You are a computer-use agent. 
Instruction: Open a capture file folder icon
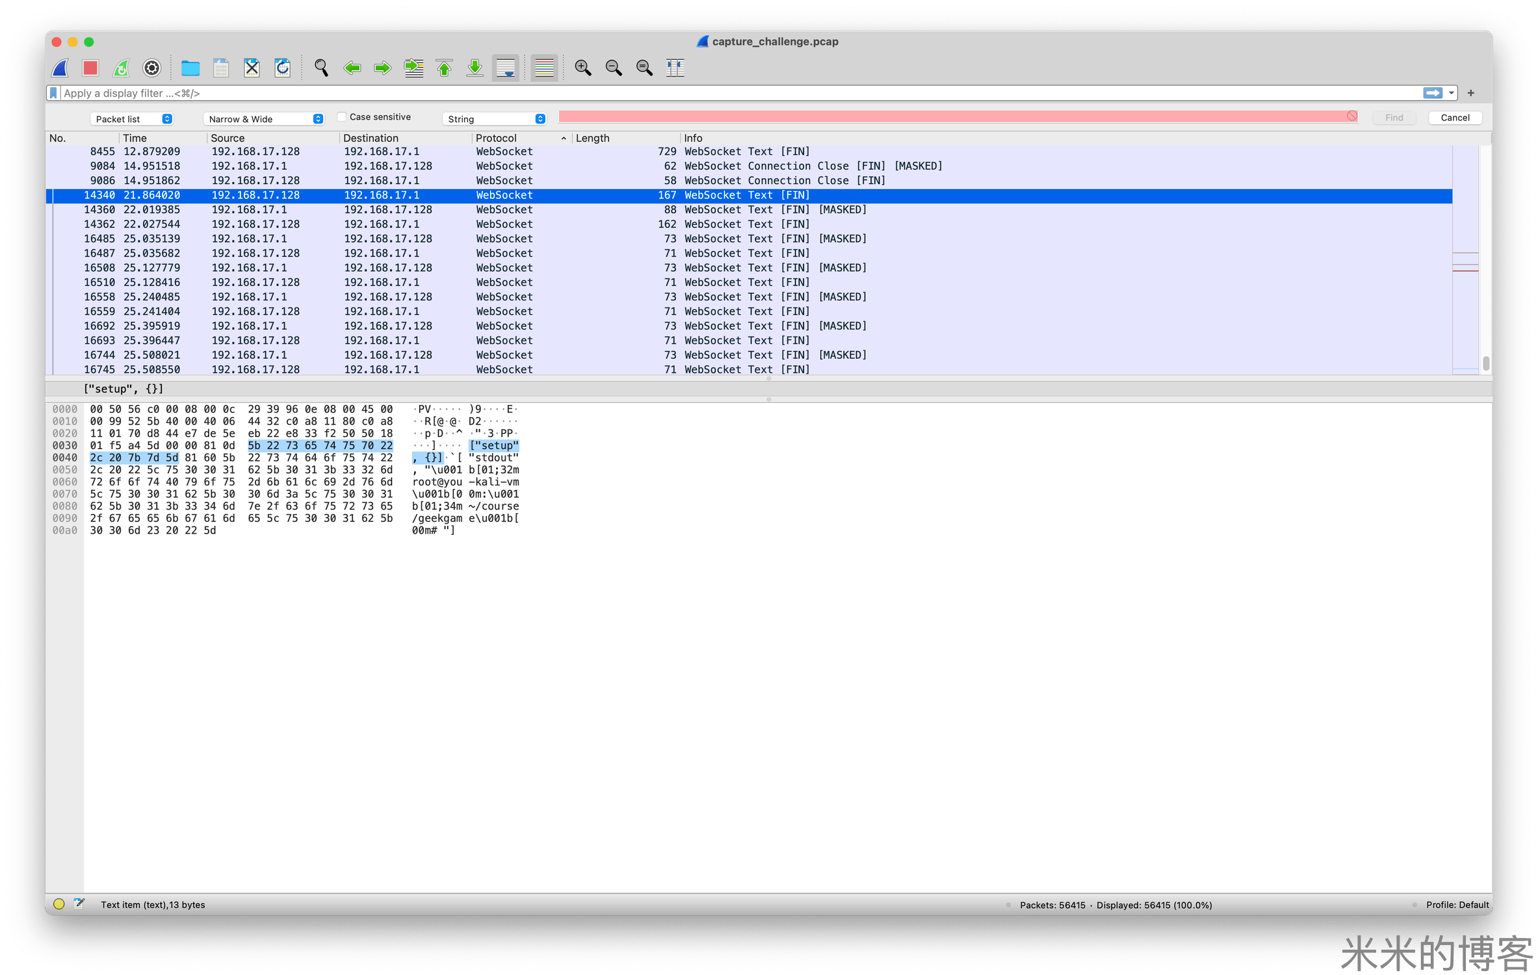190,68
